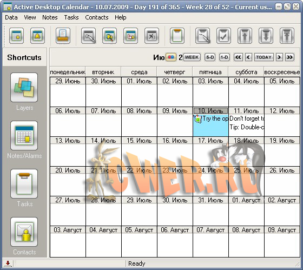Click the edit task pencil icon
This screenshot has height=270, width=303.
[x=202, y=36]
